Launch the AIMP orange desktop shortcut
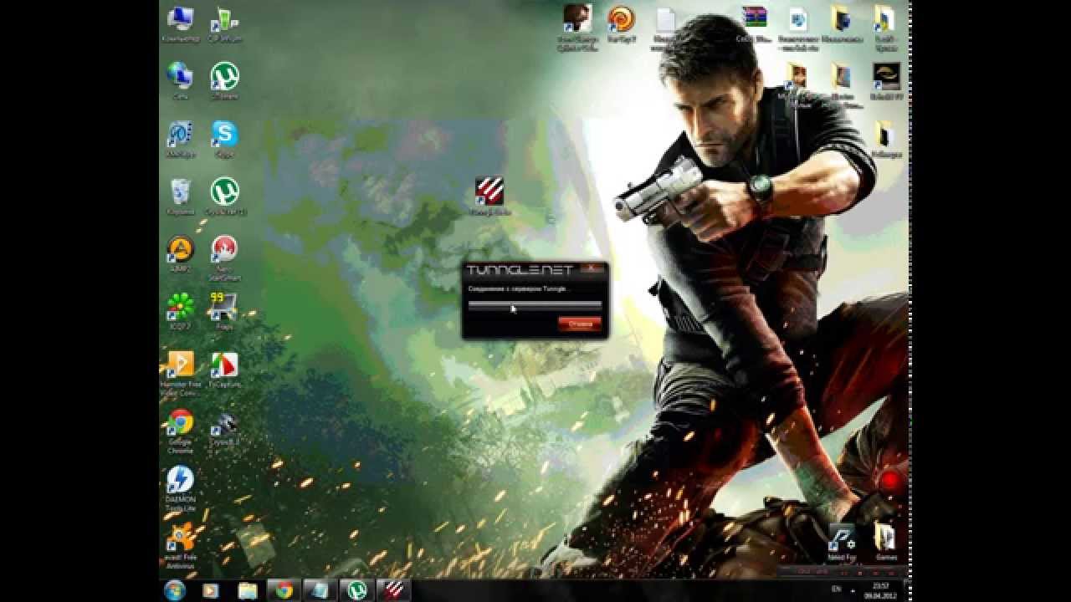The width and height of the screenshot is (1071, 602). coord(180,254)
